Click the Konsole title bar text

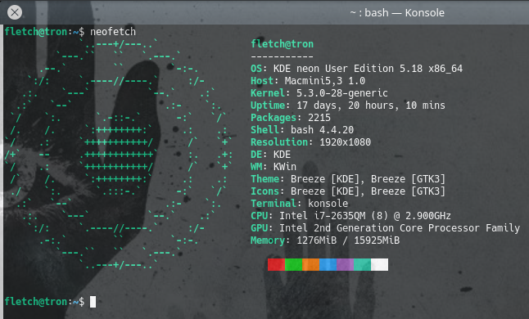tap(397, 13)
